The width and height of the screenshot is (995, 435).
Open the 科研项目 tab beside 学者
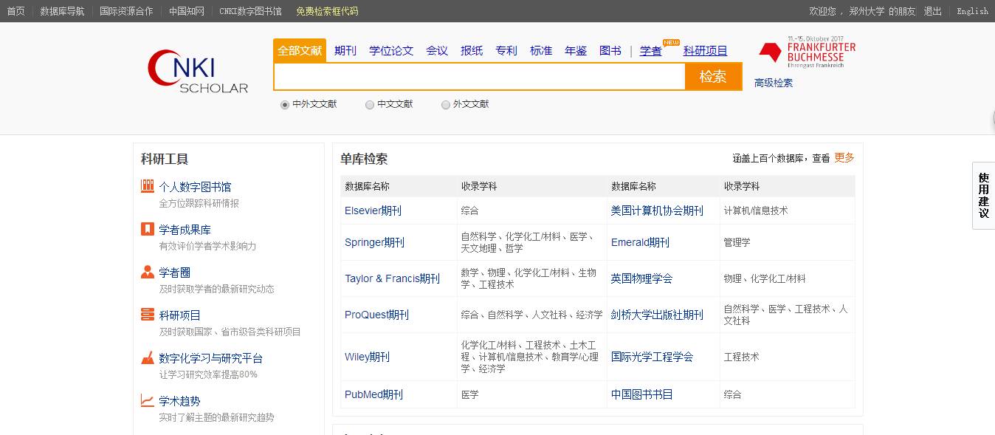pyautogui.click(x=706, y=51)
